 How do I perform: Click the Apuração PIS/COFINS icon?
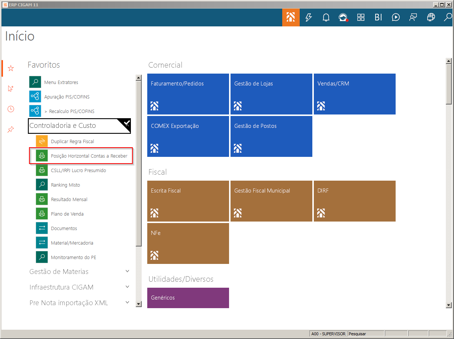click(35, 97)
